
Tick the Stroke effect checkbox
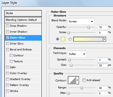pyautogui.click(x=7, y=91)
